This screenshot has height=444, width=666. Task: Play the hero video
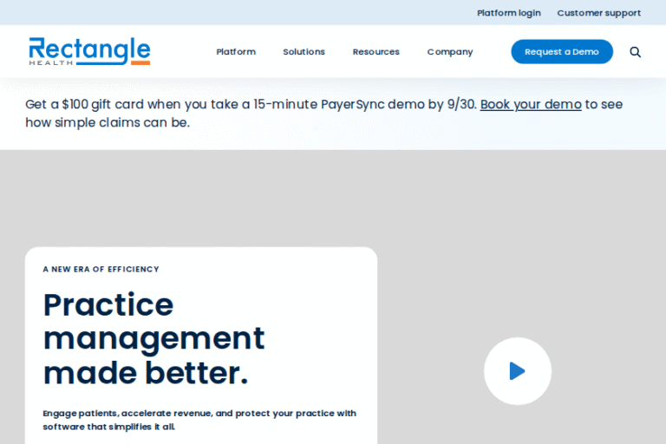pos(517,371)
